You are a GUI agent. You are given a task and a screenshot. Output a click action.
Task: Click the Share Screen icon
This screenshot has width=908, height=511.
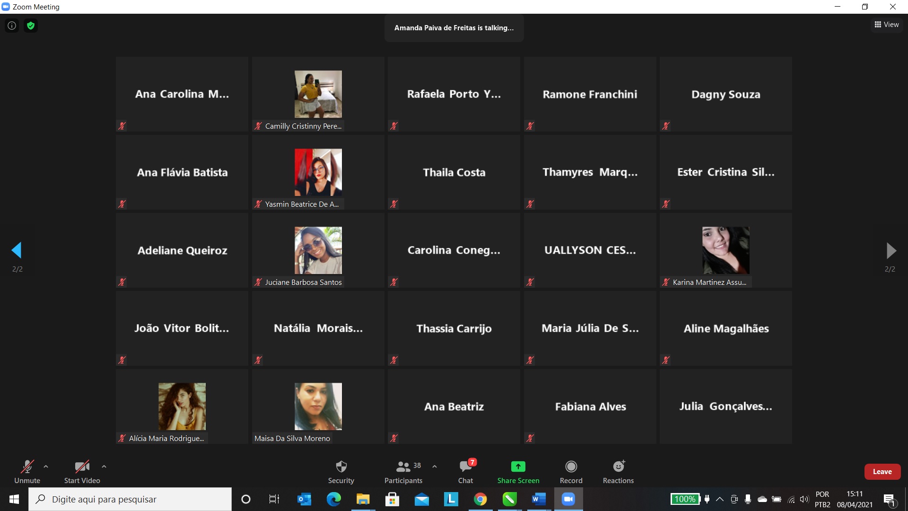tap(518, 467)
